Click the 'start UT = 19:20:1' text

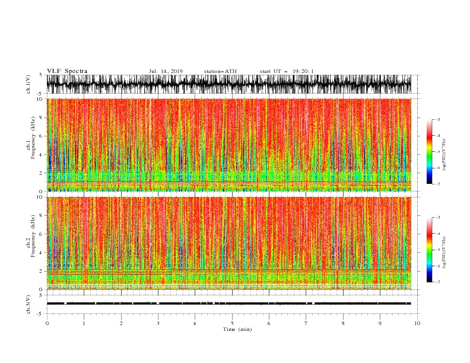[x=287, y=71]
